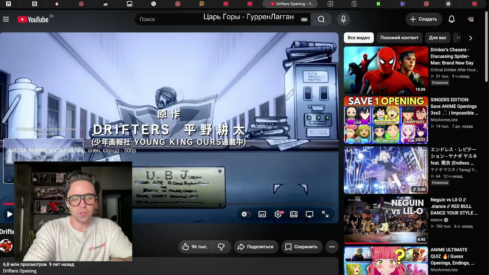Switch to the Google browser tab
The image size is (489, 275).
pos(154,4)
